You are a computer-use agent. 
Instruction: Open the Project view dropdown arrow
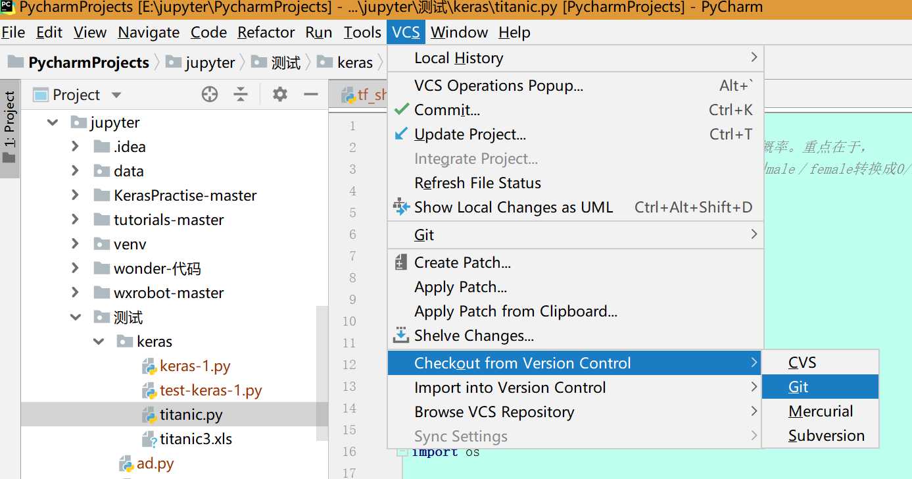116,95
